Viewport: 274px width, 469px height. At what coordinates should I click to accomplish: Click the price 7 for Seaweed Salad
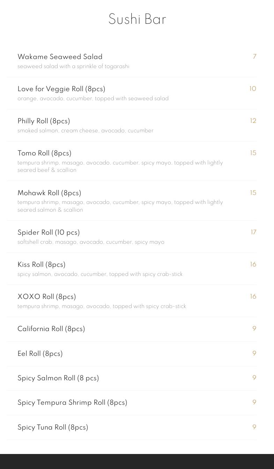(255, 57)
